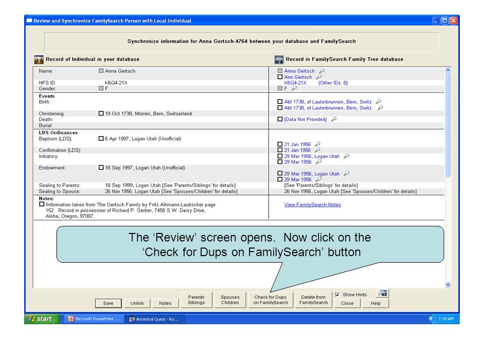Click the dialog title bar window icon
Image resolution: width=484 pixels, height=363 pixels.
tap(29, 21)
